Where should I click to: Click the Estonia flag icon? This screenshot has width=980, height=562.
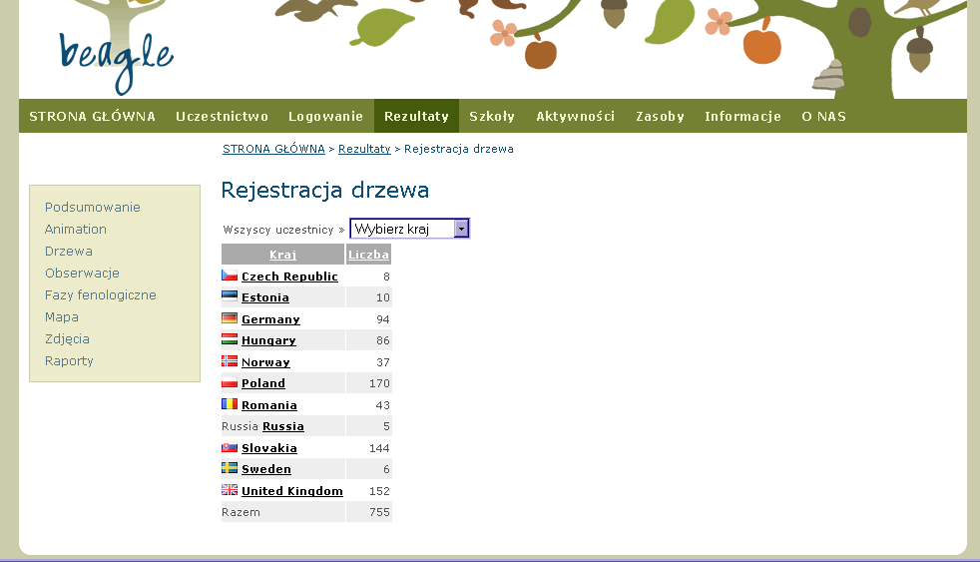coord(230,296)
